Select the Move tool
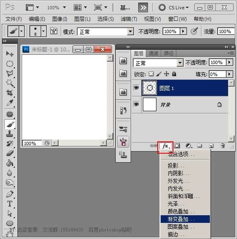 coord(10,53)
